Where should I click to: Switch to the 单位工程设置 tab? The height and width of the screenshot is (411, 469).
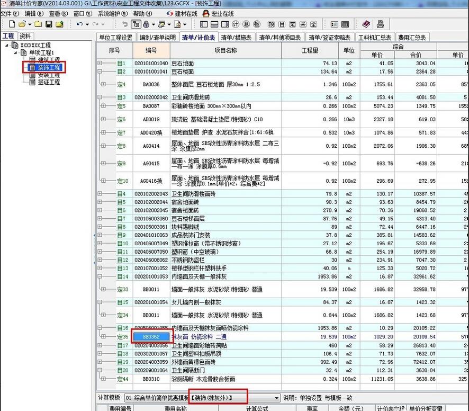click(116, 38)
